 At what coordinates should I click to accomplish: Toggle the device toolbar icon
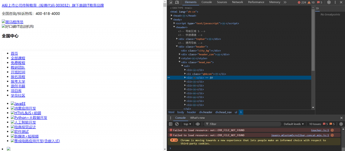click(177, 2)
